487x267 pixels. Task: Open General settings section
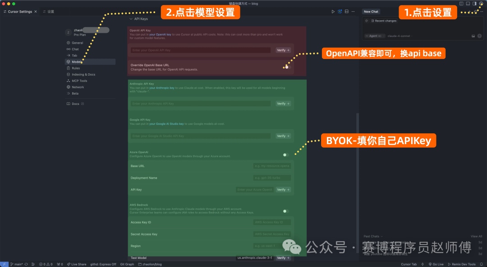tap(90, 43)
